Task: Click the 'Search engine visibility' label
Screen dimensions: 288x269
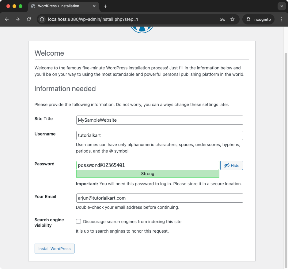Action: [49, 223]
